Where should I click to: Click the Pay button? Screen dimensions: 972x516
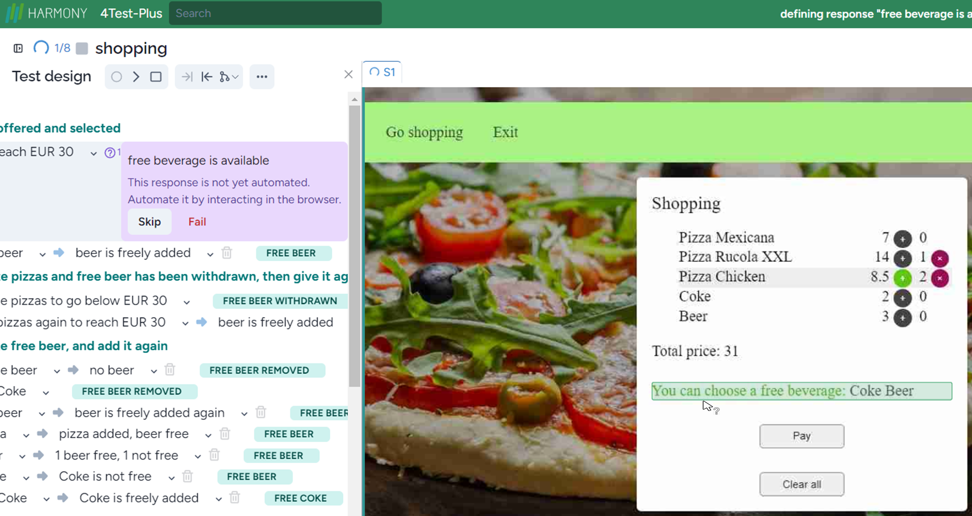coord(801,436)
